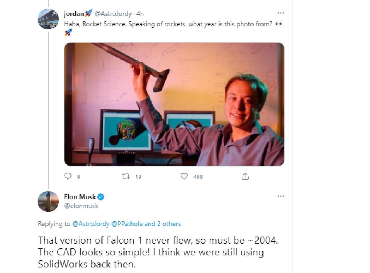Click the jordan display name

tap(75, 14)
